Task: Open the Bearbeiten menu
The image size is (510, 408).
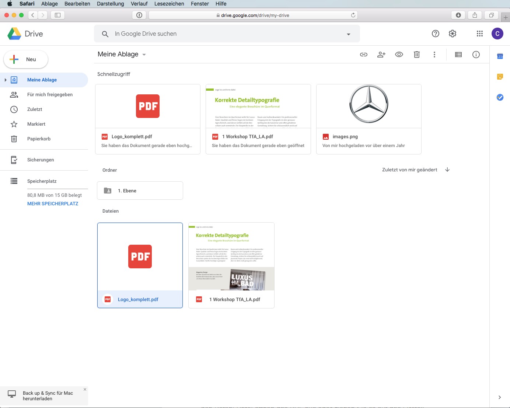Action: coord(77,4)
